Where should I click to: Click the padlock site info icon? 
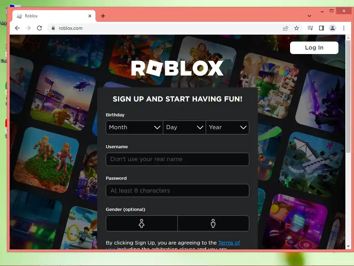[x=53, y=28]
